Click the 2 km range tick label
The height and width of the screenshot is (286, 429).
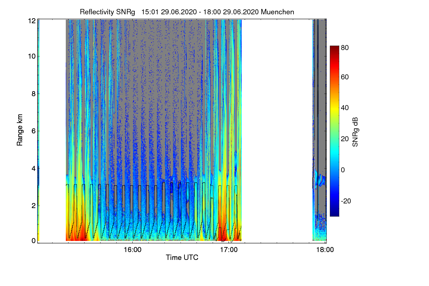[x=33, y=205]
